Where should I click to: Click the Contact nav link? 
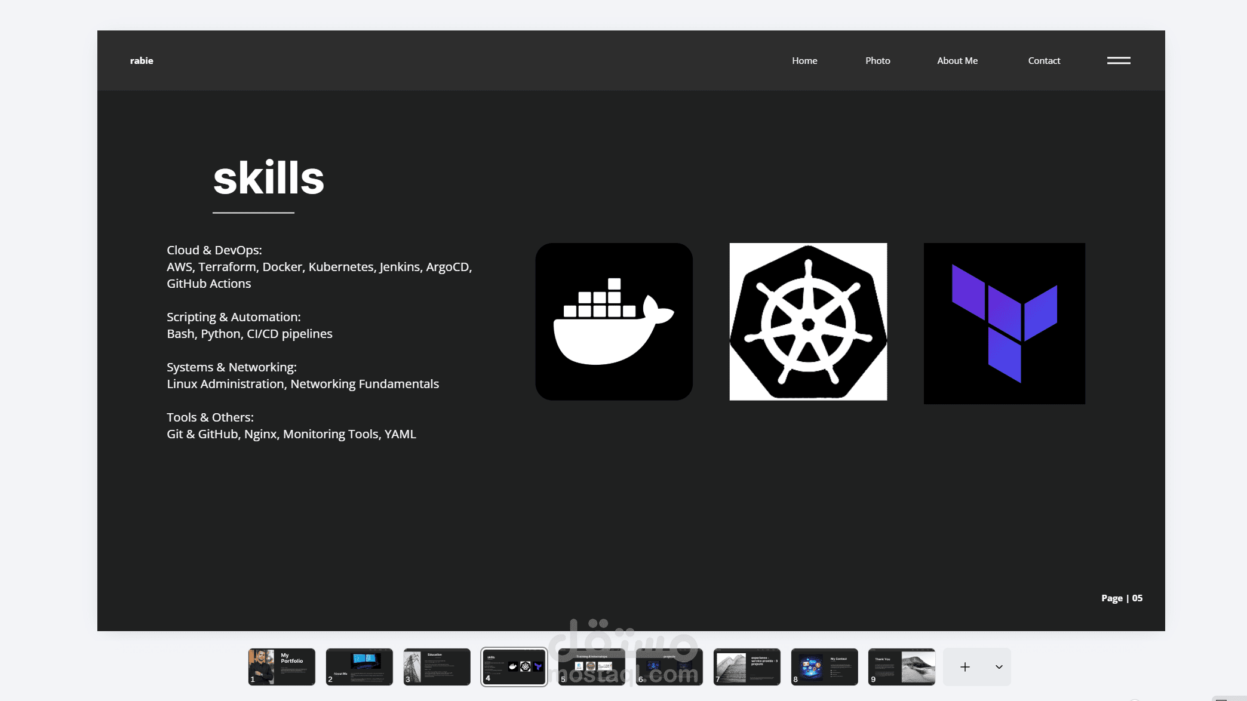click(1044, 60)
